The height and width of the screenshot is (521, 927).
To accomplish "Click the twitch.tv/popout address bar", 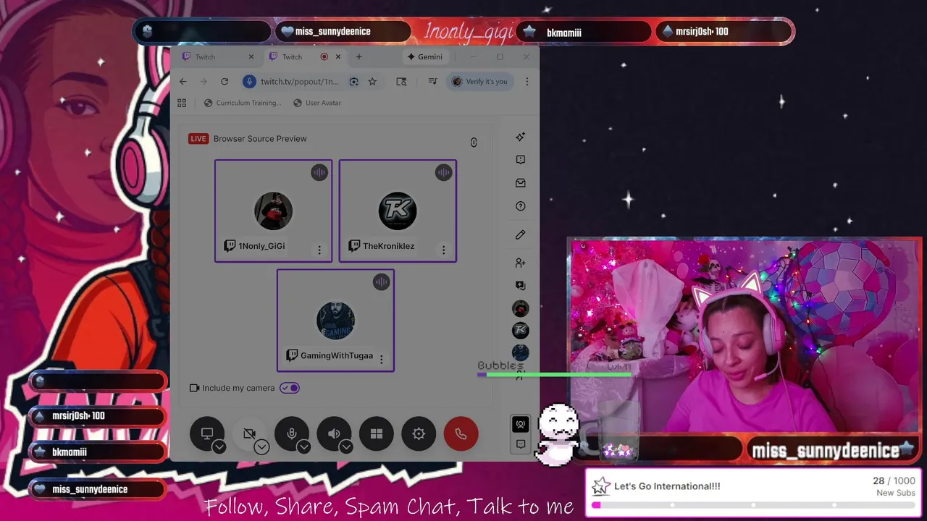I will pos(300,82).
